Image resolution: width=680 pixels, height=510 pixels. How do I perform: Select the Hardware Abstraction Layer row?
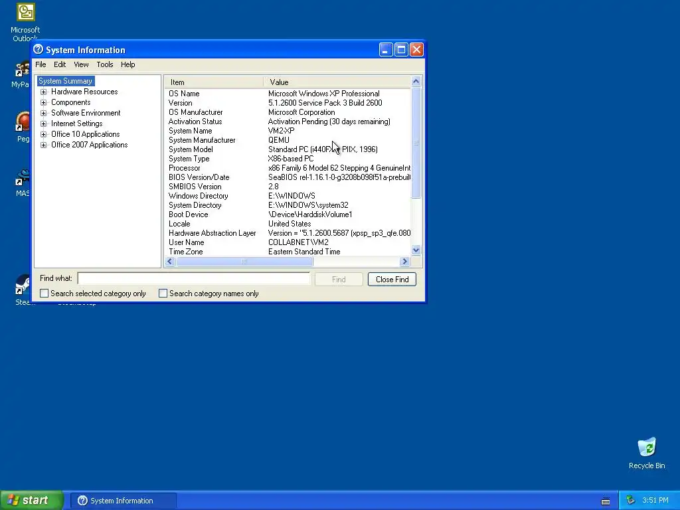tap(288, 233)
